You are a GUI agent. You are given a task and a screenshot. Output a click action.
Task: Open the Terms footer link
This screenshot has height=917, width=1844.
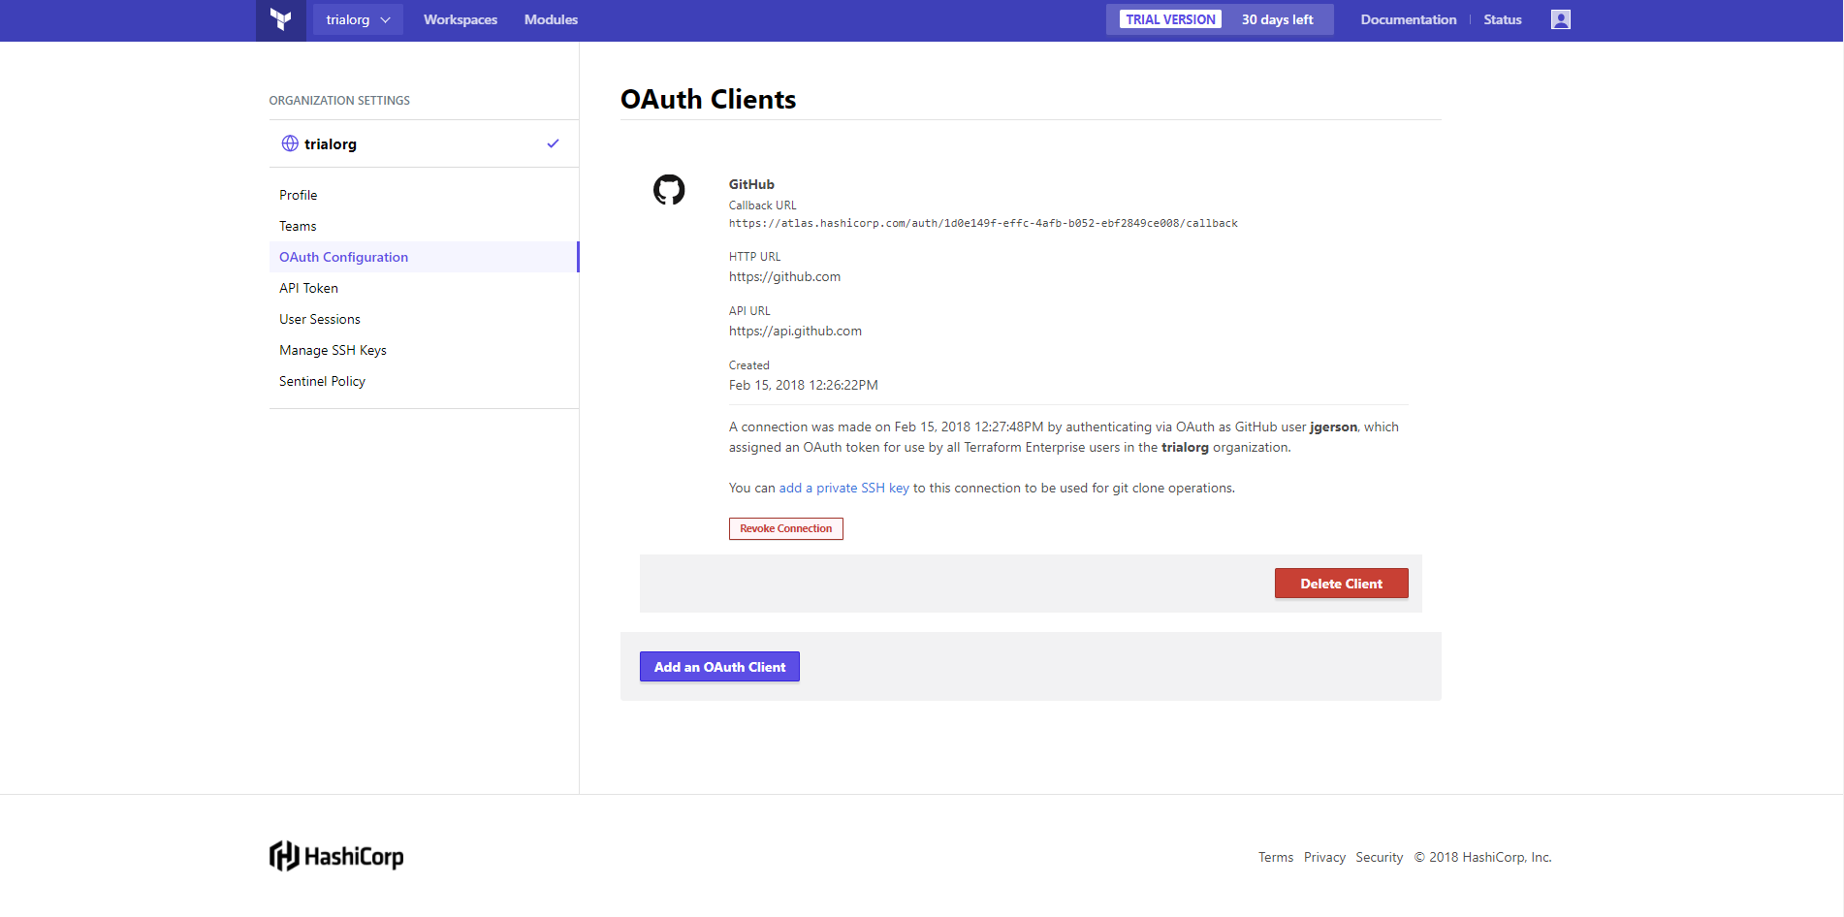[1276, 857]
